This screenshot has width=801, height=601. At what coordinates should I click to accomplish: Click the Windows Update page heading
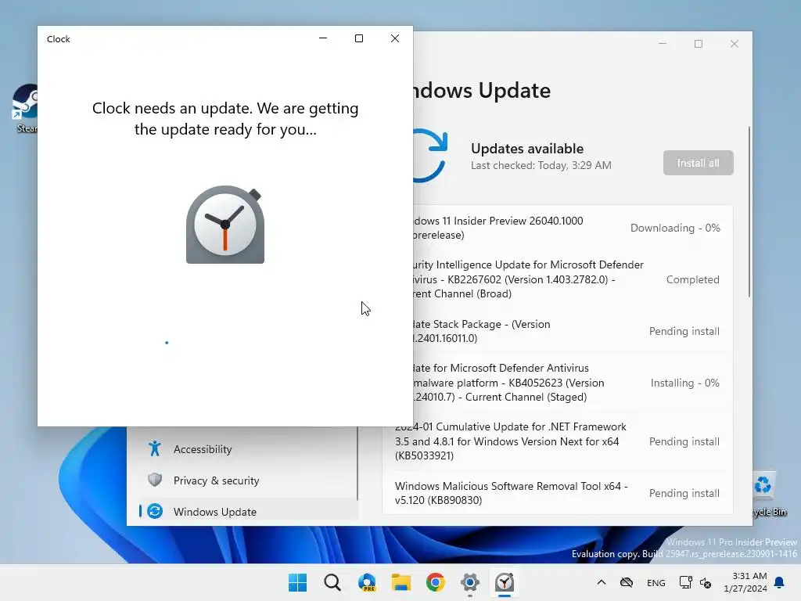(x=482, y=91)
